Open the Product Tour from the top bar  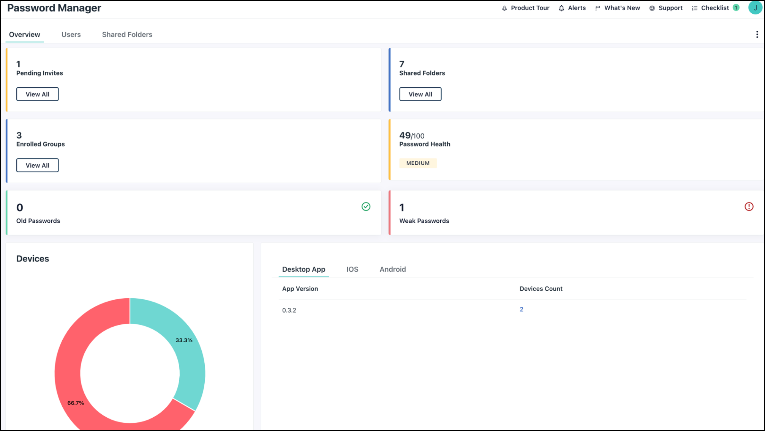point(529,8)
